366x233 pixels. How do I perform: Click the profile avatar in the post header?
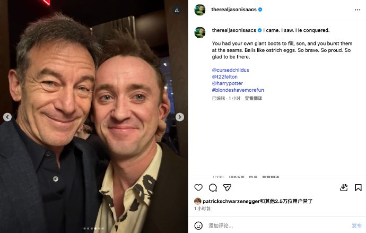200,10
